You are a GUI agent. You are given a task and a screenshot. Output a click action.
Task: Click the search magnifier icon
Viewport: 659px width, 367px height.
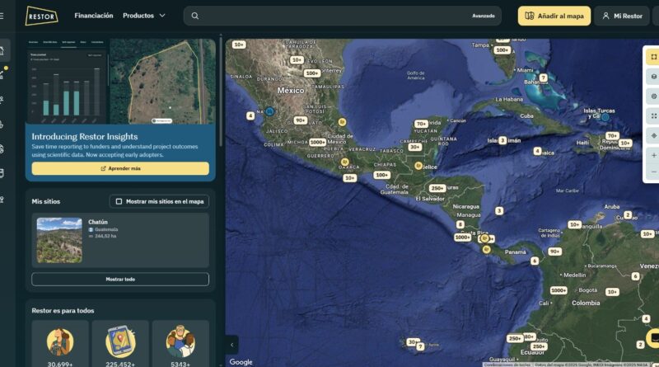pyautogui.click(x=195, y=16)
